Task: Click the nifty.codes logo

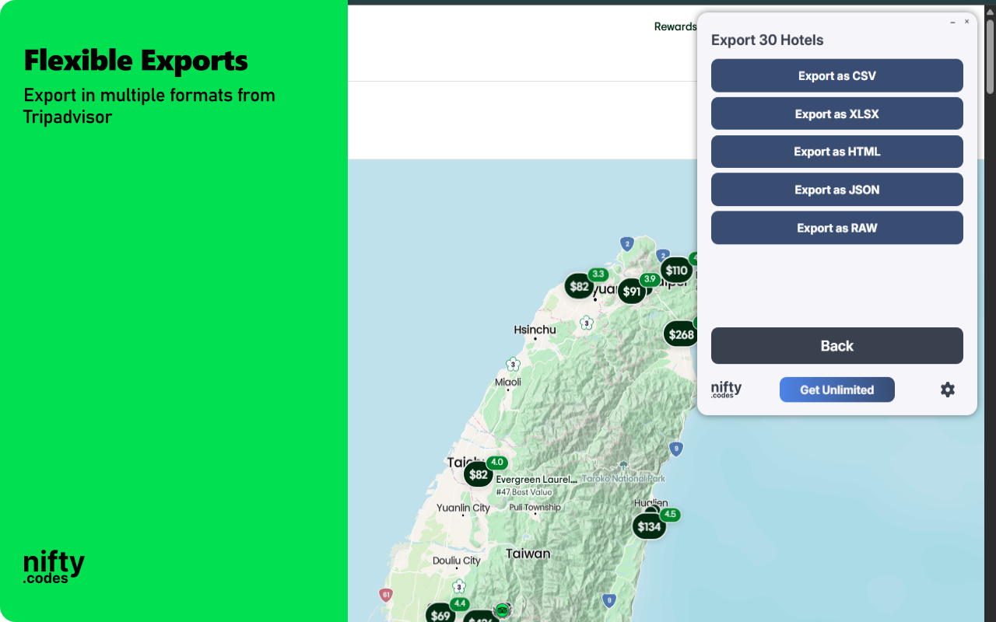Action: tap(724, 389)
